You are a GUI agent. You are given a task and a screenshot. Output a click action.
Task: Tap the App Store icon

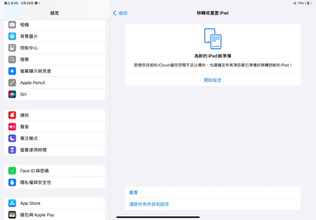tap(12, 203)
